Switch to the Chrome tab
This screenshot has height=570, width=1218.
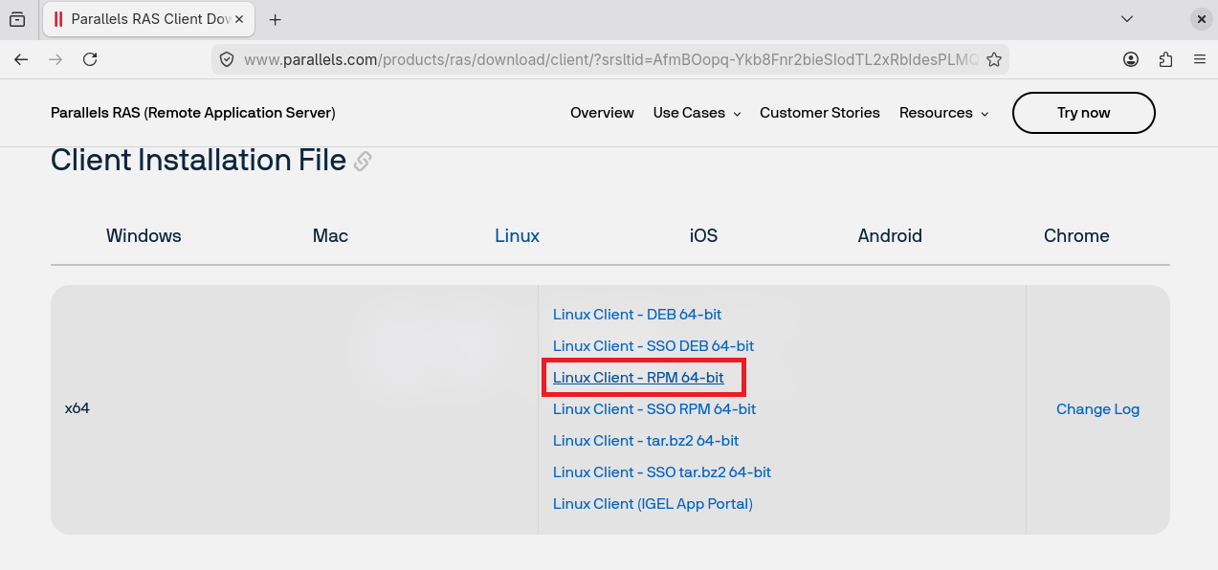pos(1076,235)
